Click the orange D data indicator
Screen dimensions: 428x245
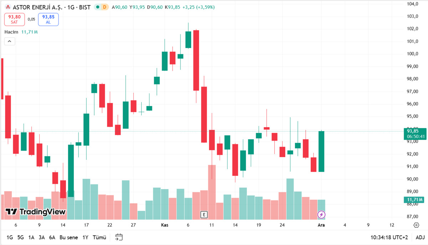[x=105, y=7]
